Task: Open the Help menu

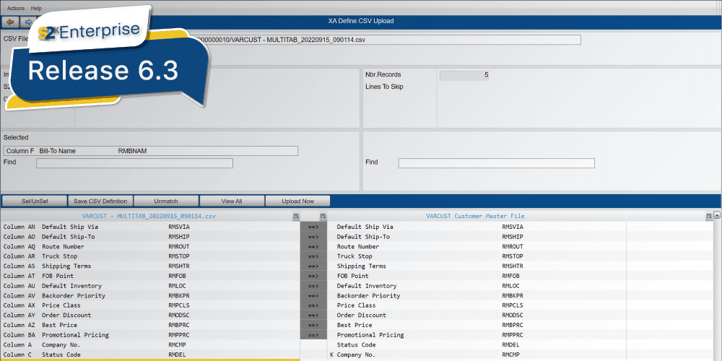Action: click(36, 8)
